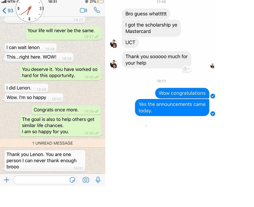This screenshot has width=254, height=207.
Task: Select the 'Wow congratulations' blue bubble
Action: click(182, 93)
